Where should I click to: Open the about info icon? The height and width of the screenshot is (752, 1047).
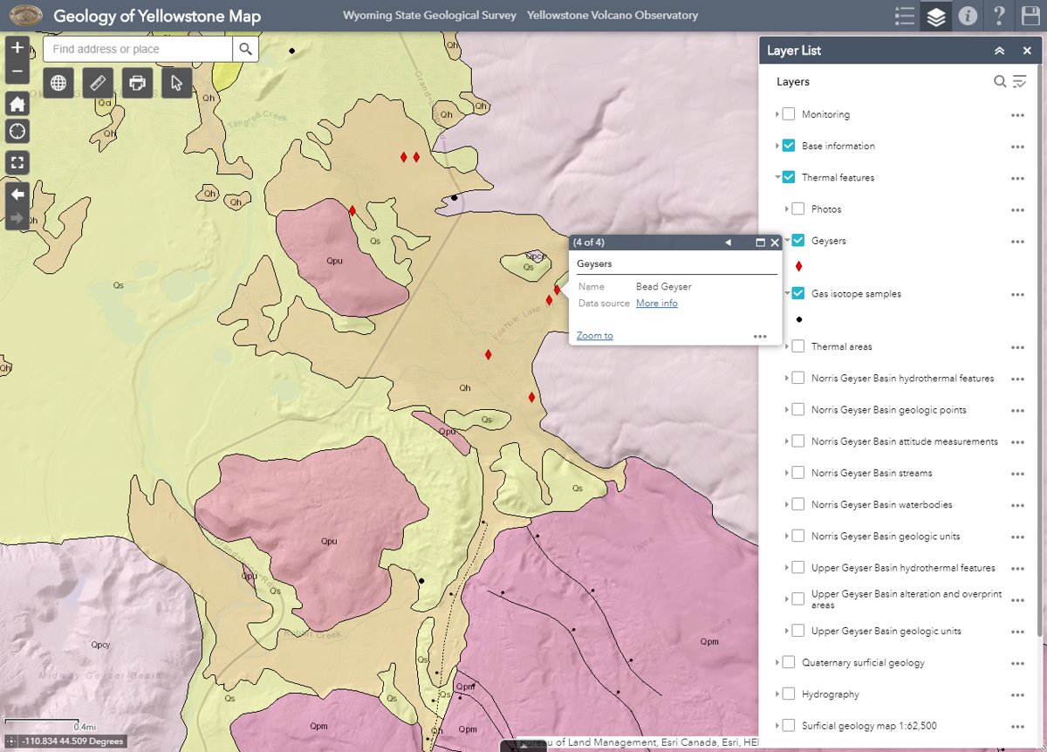click(x=968, y=15)
